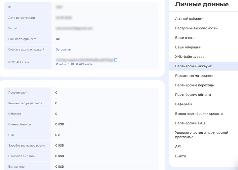238x170 pixels.
Task: Open XML-файл курсов page
Action: [x=189, y=57]
